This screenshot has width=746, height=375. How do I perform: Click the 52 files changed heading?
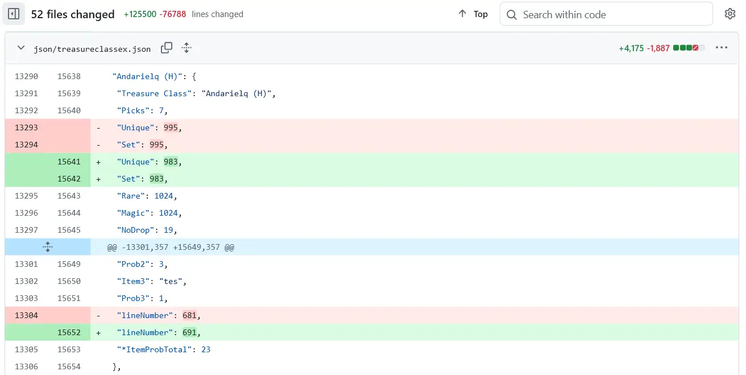click(x=73, y=14)
